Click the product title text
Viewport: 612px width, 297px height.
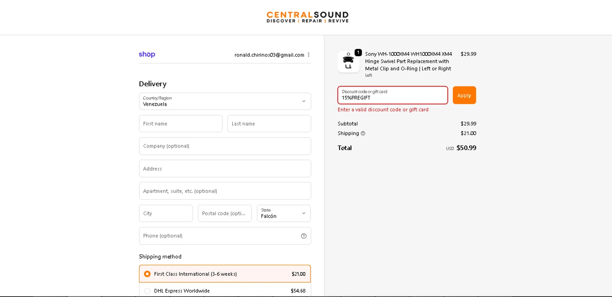tap(408, 61)
